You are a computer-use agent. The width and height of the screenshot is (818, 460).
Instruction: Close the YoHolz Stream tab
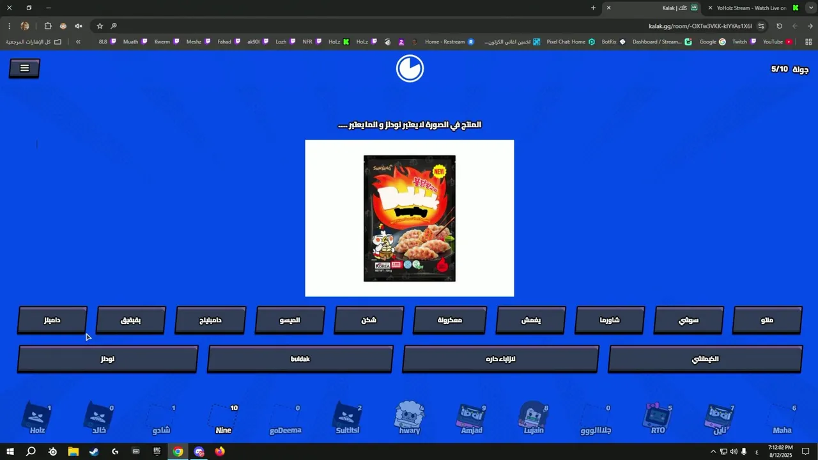pos(710,8)
